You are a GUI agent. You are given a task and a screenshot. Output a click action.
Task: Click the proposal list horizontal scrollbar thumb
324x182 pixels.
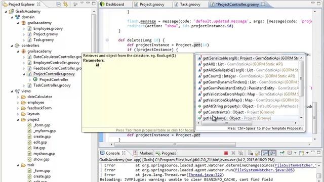point(227,123)
